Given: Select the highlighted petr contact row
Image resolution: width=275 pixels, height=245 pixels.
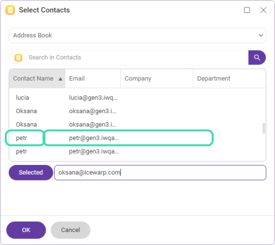Looking at the screenshot, I should click(x=135, y=138).
